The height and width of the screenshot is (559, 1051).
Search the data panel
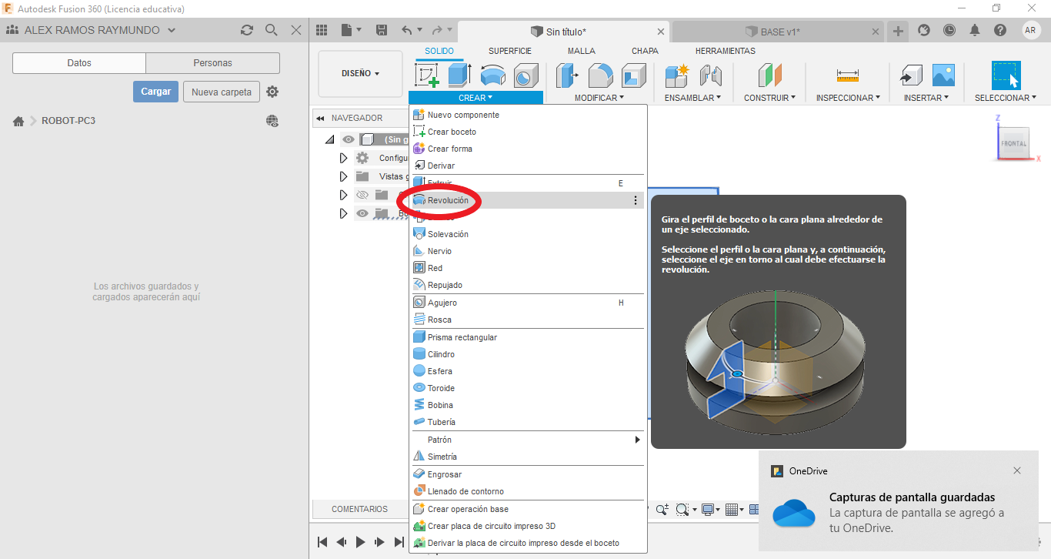click(x=272, y=30)
